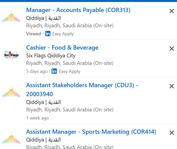Open Assistant Manager - Sports Marketing (COR414)
The image size is (177, 149).
[91, 132]
